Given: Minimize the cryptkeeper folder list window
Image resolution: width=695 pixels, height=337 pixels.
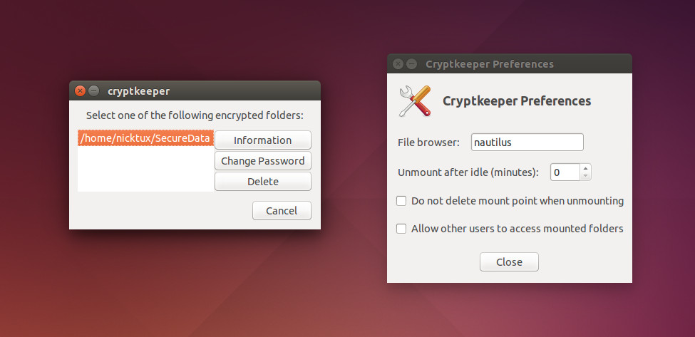Looking at the screenshot, I should pos(93,90).
